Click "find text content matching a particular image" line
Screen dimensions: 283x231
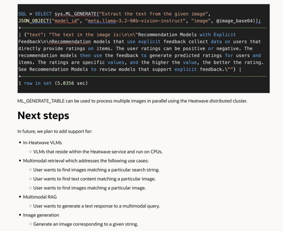click(x=95, y=179)
